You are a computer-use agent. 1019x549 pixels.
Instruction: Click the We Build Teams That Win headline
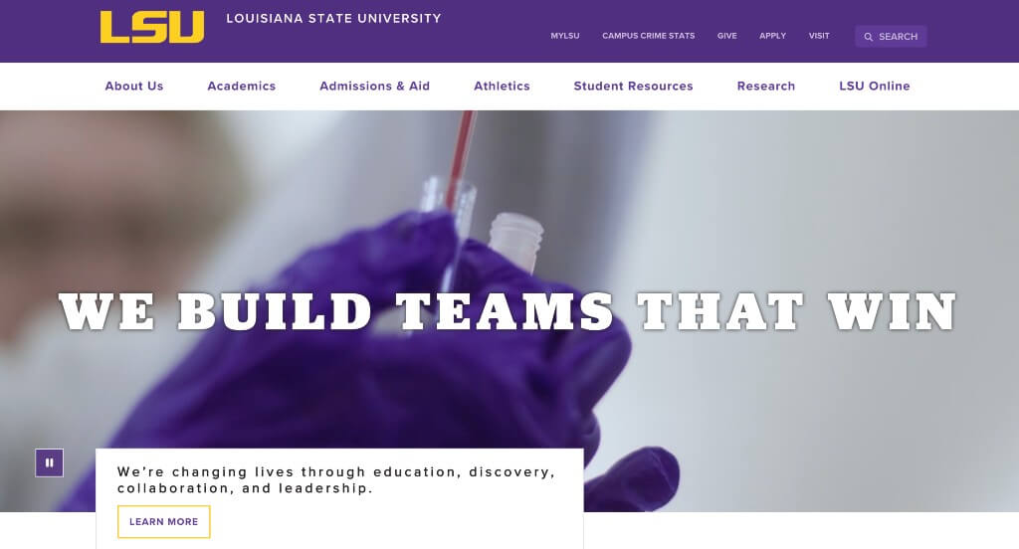pyautogui.click(x=508, y=312)
